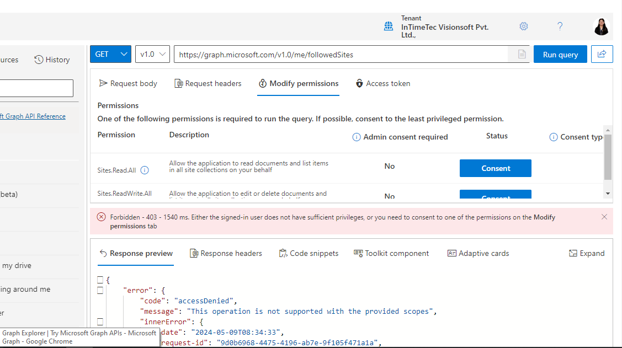Collapse the "error" JSON node fold marker
The image size is (622, 348).
[x=100, y=290]
